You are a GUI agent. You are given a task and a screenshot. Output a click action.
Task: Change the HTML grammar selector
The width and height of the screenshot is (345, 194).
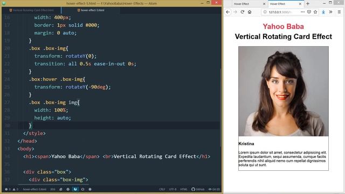(x=184, y=189)
